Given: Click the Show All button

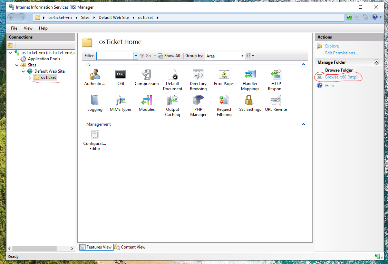Looking at the screenshot, I should click(x=169, y=56).
